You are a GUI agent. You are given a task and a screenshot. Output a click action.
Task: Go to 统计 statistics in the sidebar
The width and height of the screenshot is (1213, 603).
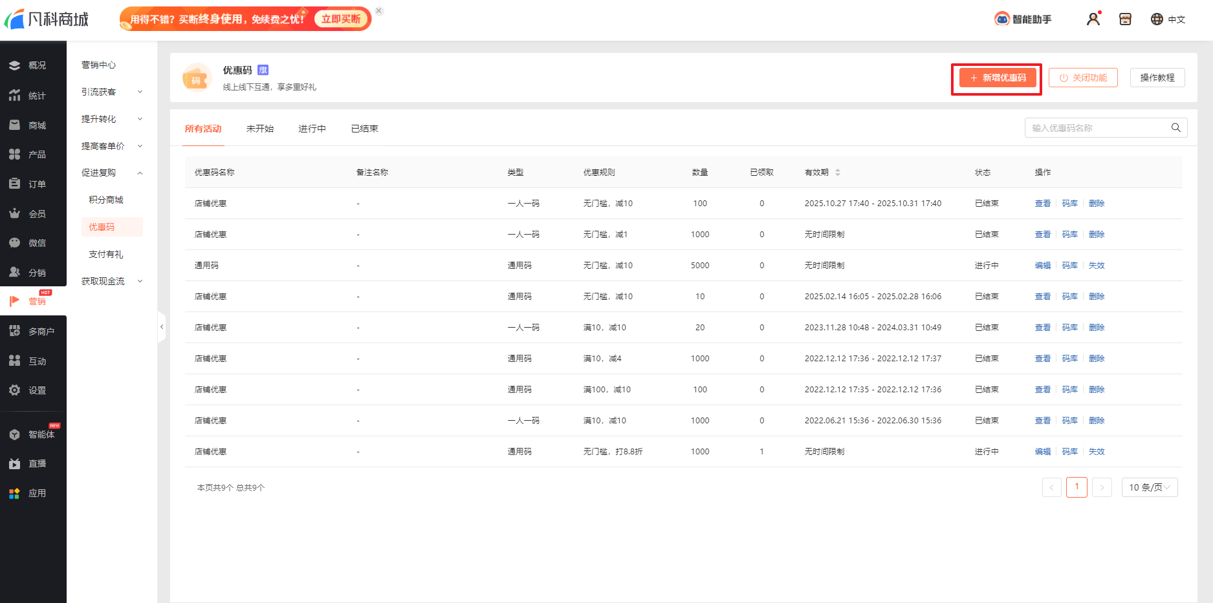point(33,96)
